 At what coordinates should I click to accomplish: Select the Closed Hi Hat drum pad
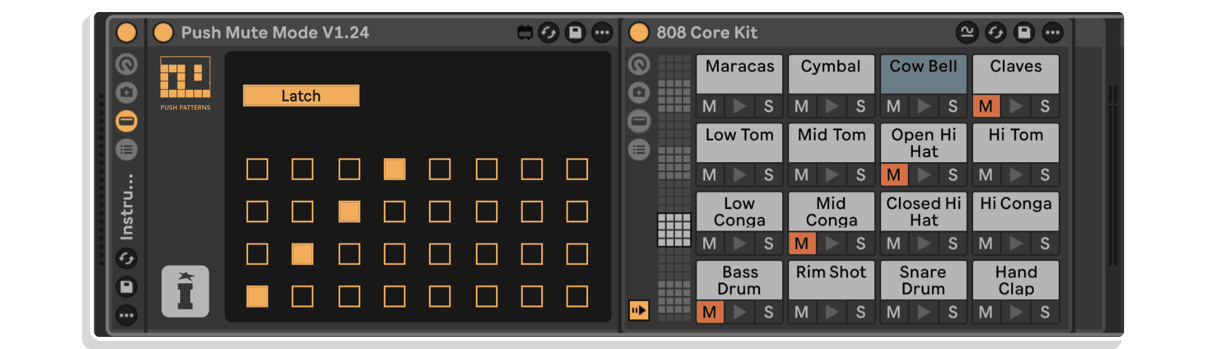click(x=924, y=212)
